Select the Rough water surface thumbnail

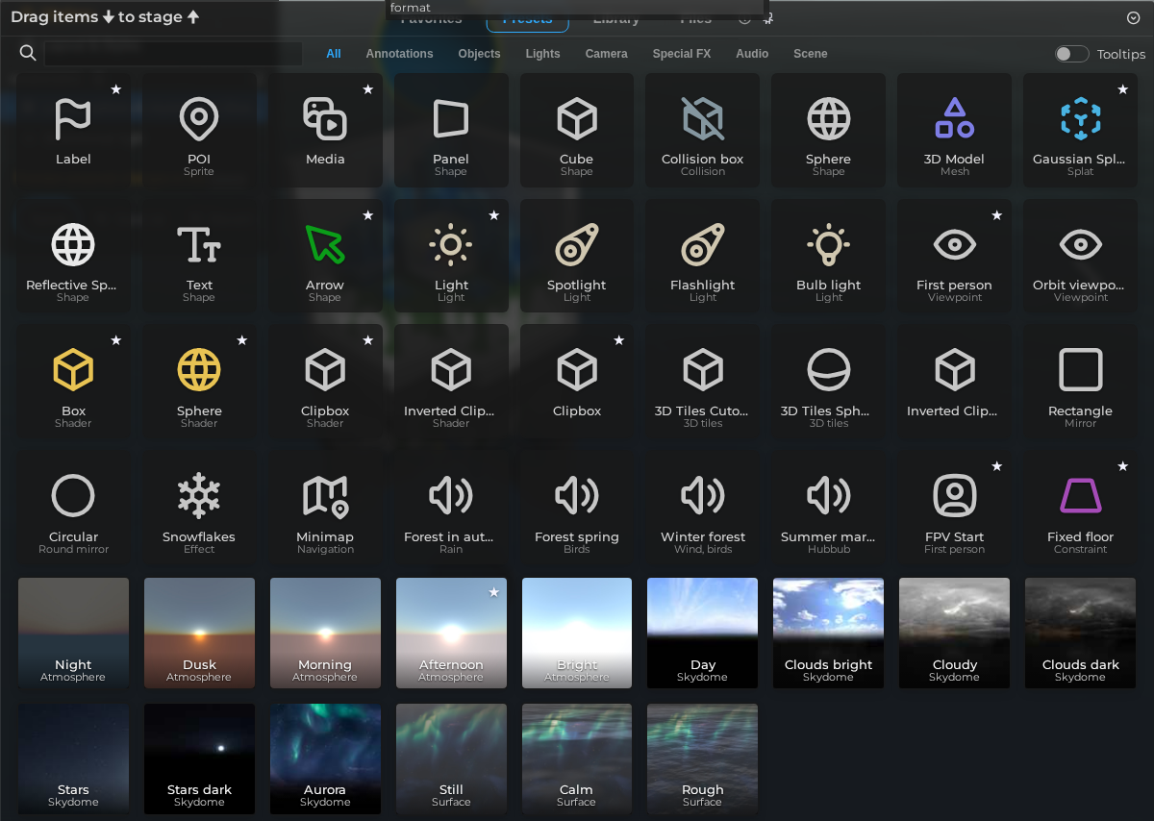pyautogui.click(x=703, y=759)
